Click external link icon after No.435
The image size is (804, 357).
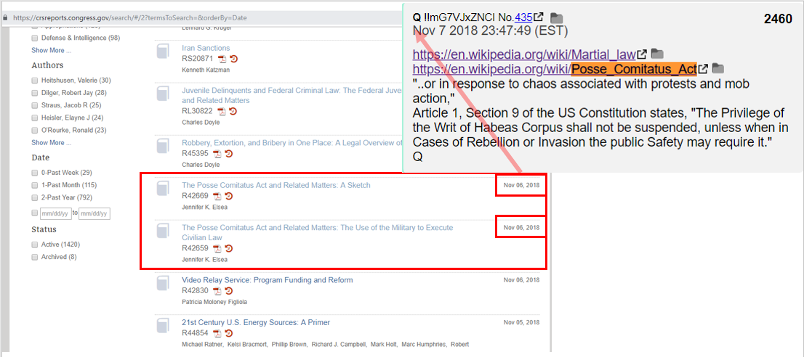[539, 17]
